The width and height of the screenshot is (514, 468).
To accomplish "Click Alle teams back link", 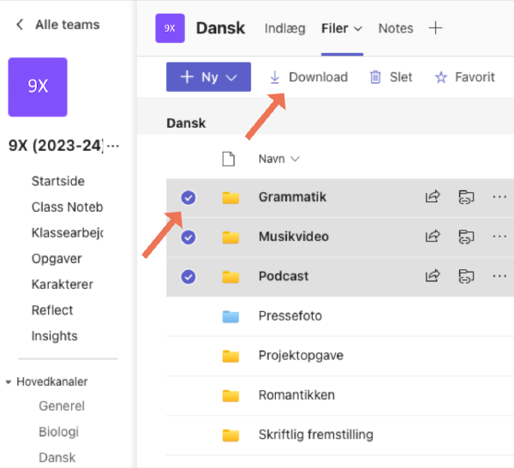I will [67, 25].
